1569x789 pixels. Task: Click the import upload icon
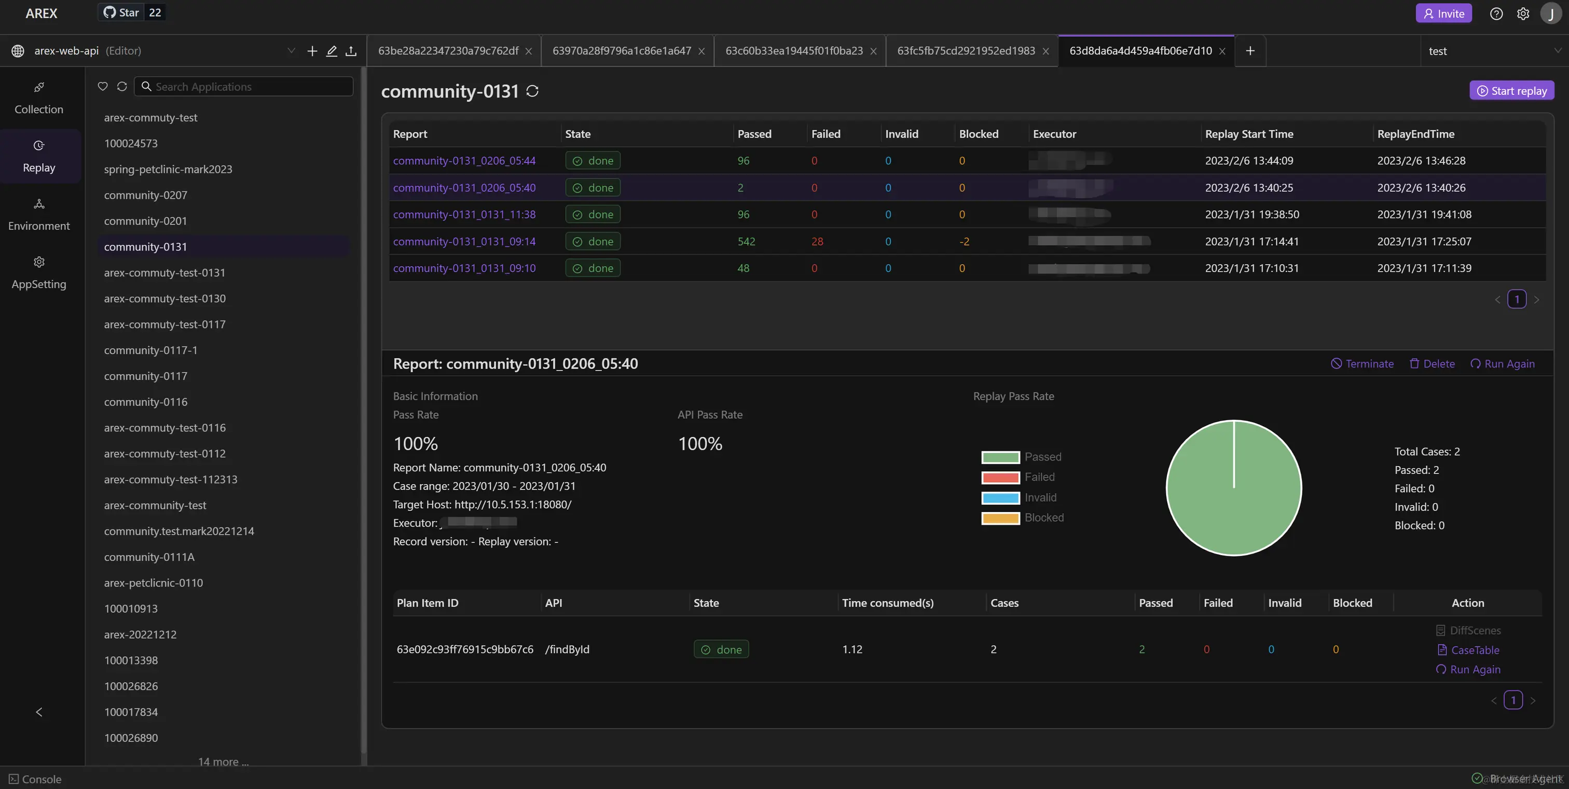tap(351, 51)
